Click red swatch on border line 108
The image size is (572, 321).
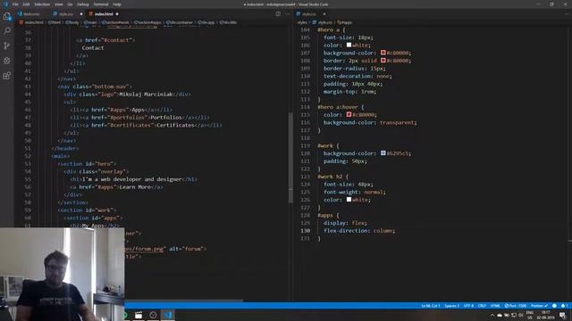click(383, 60)
